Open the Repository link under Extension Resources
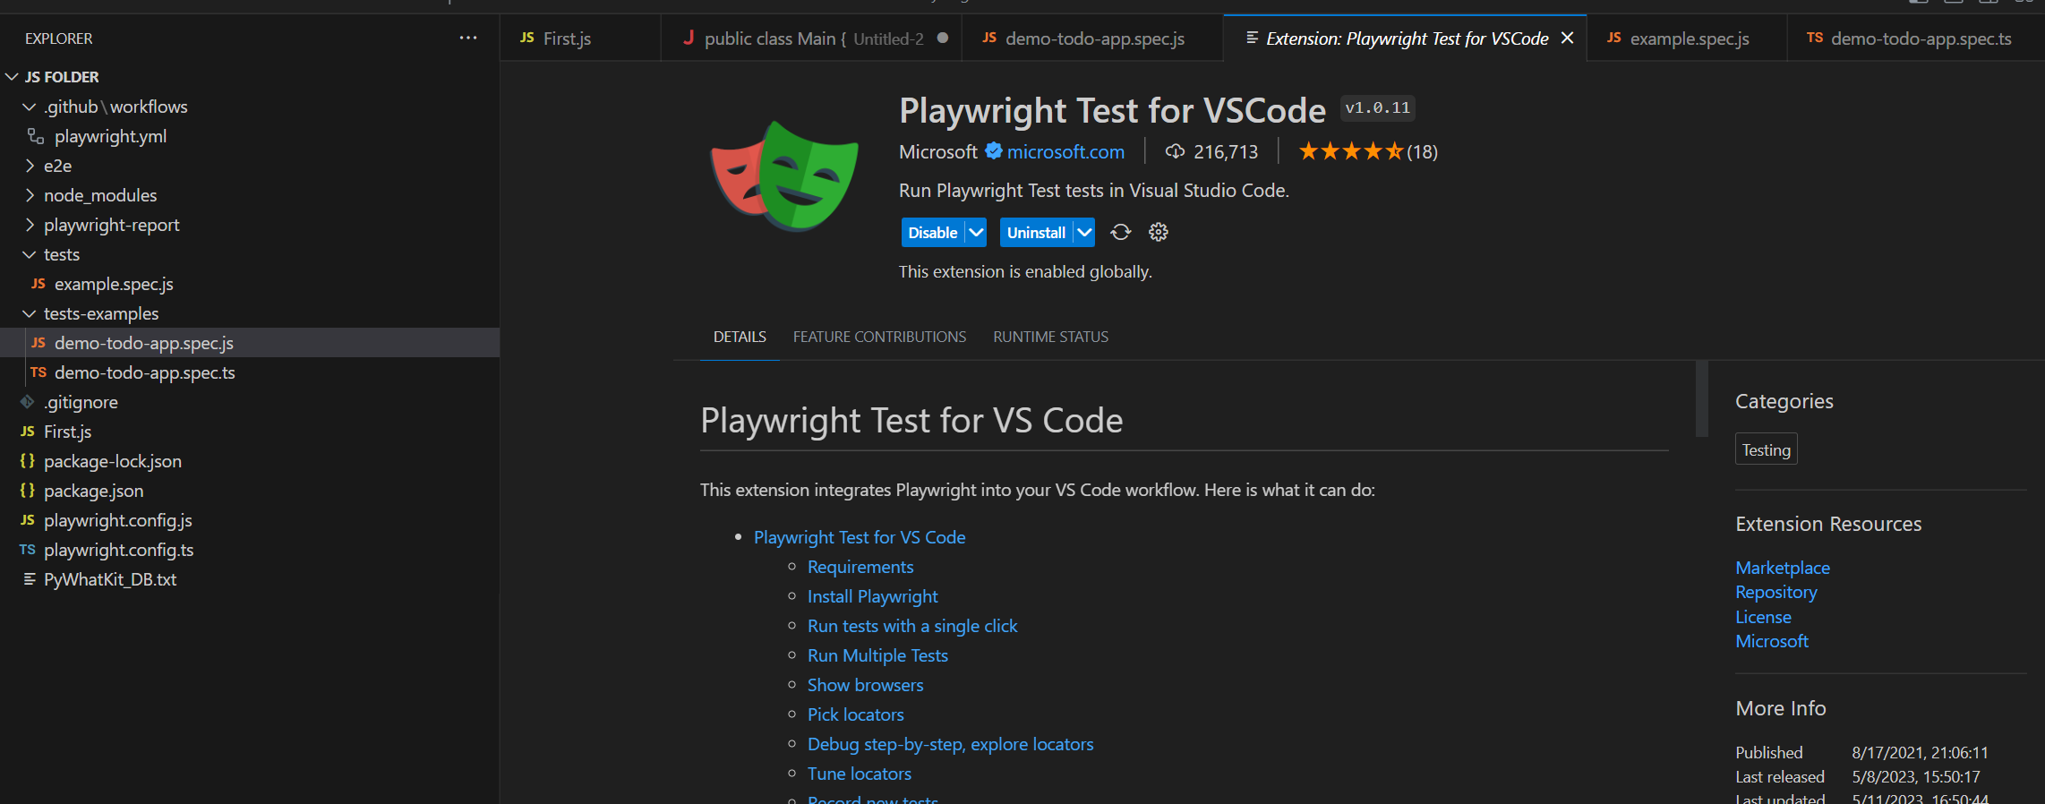 pos(1775,592)
